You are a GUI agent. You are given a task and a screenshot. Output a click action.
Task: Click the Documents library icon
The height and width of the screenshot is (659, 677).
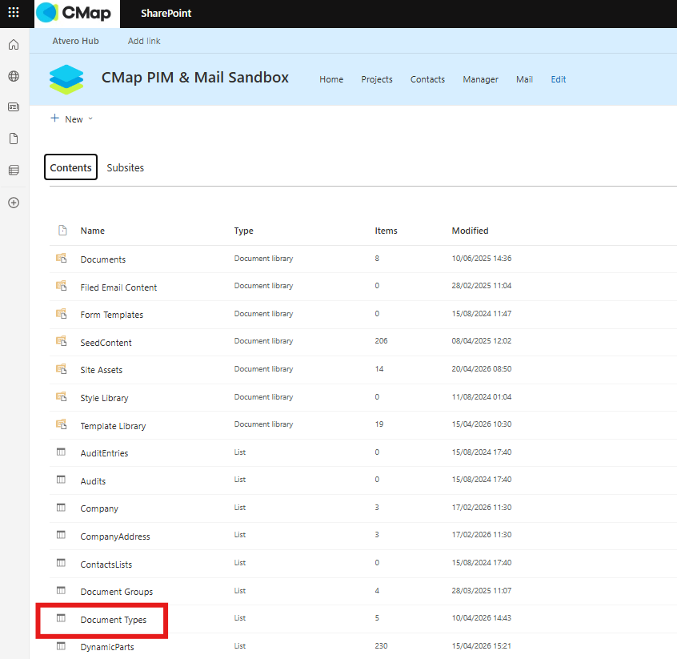point(62,259)
